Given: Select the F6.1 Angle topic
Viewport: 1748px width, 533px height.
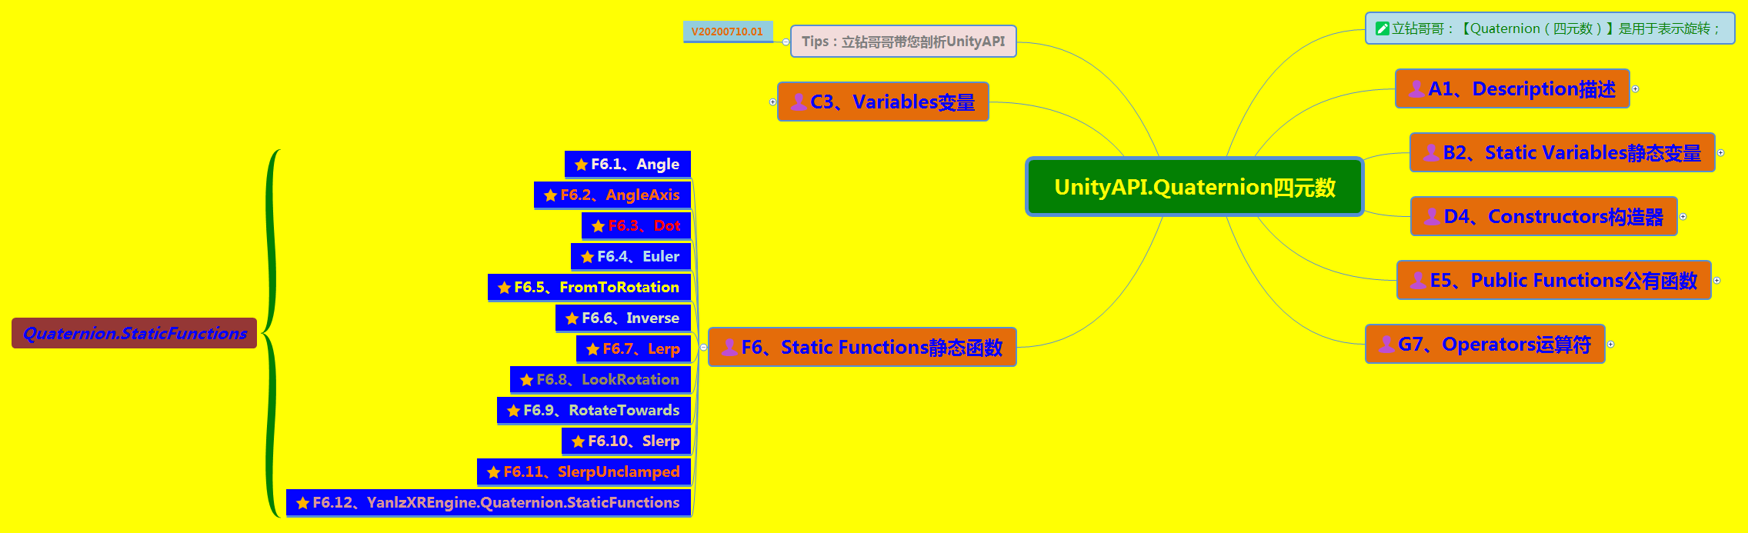Looking at the screenshot, I should click(628, 165).
